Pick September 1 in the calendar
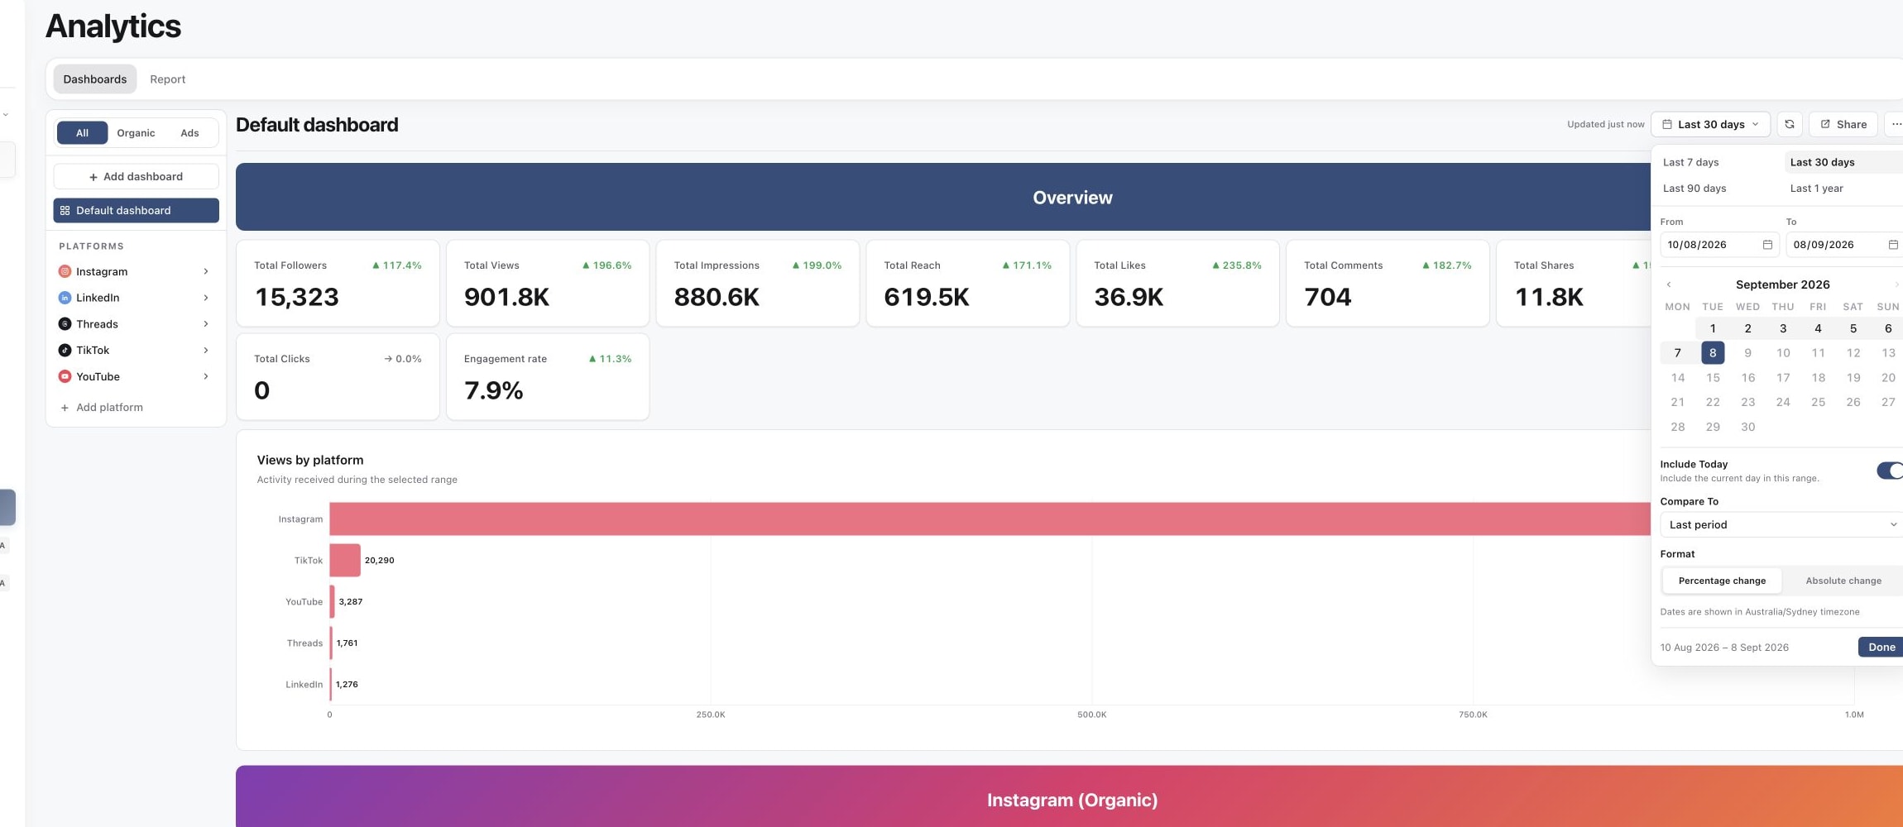 1713,328
